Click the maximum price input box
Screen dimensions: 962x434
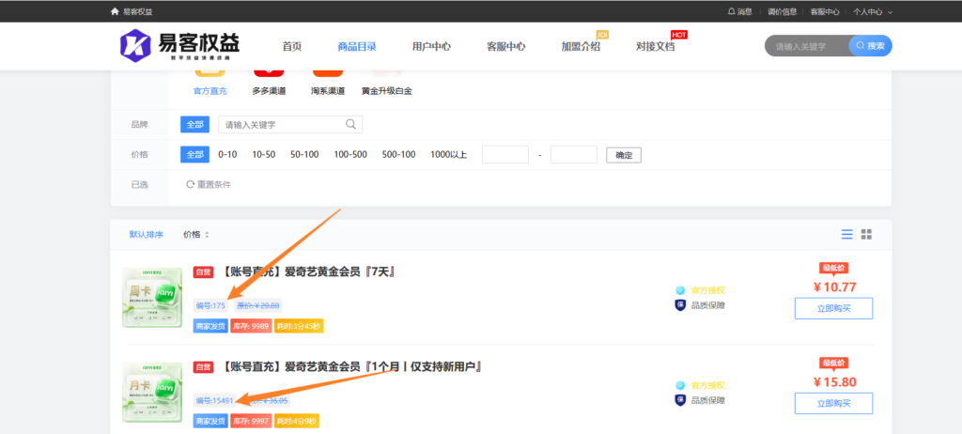[574, 155]
